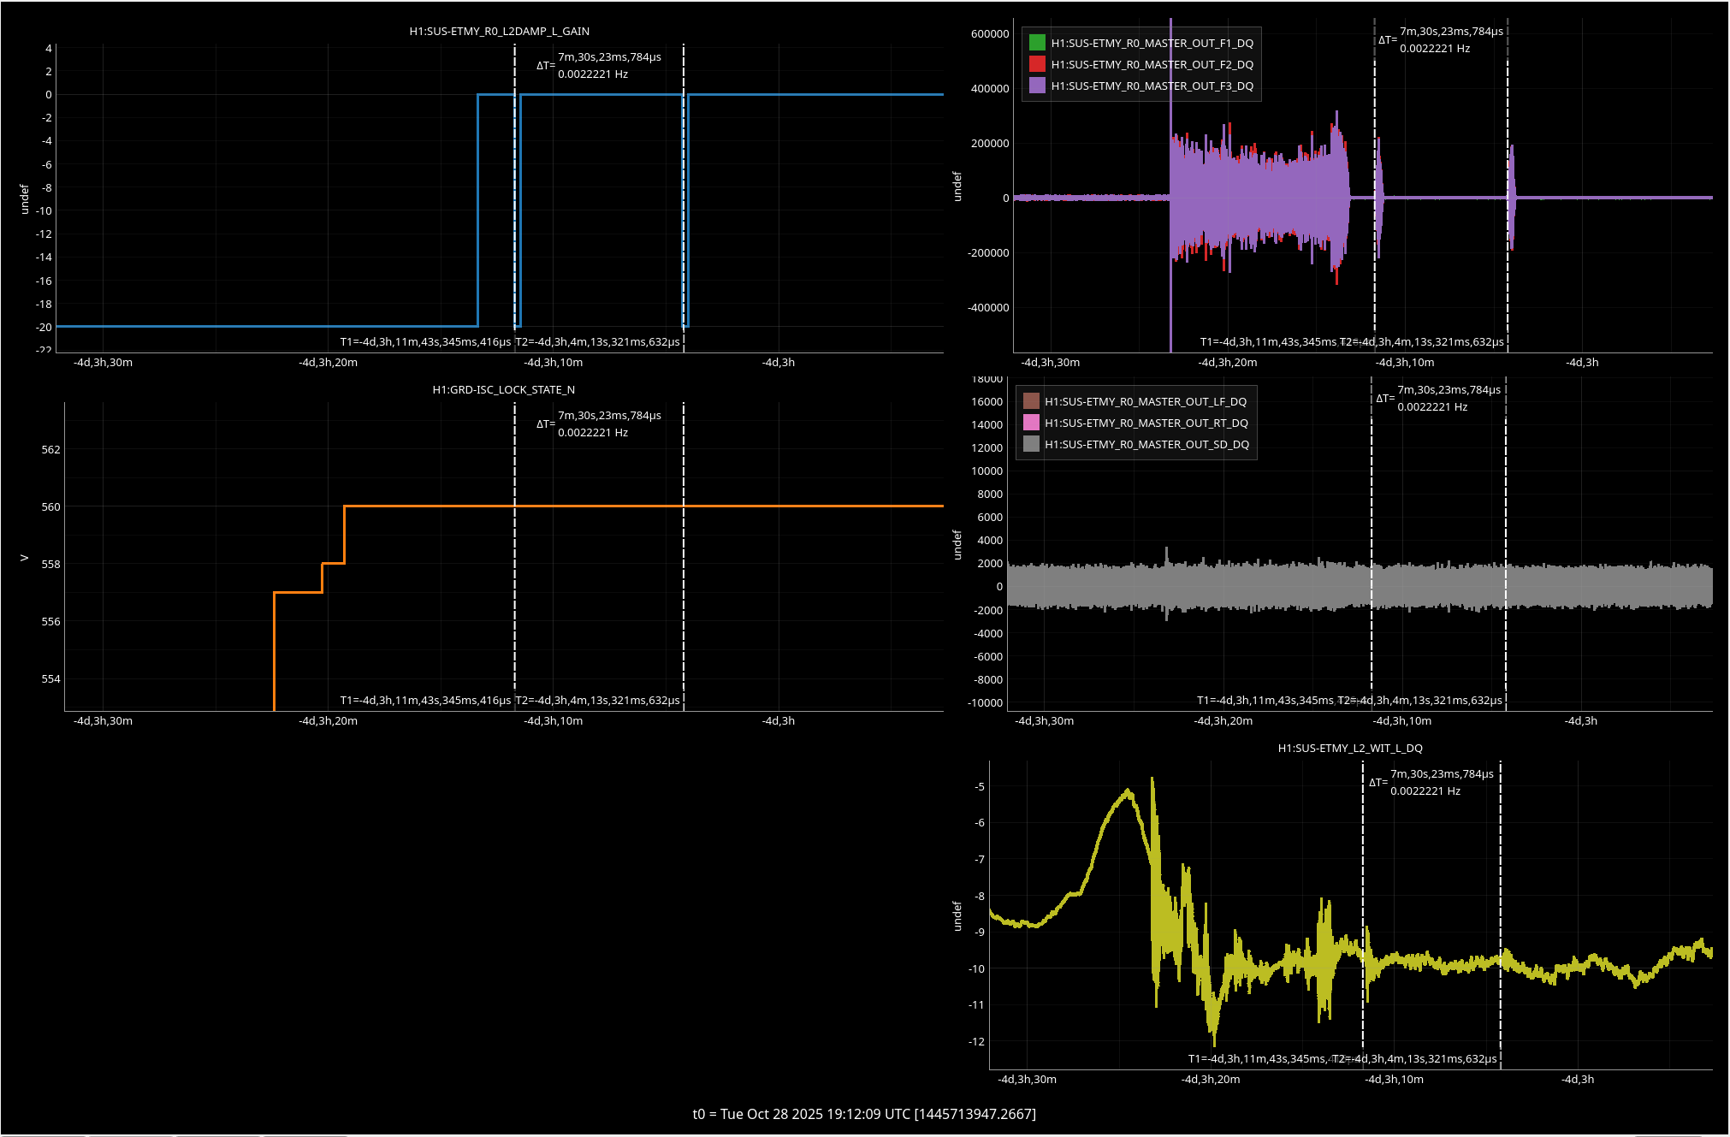Toggle H1:SUS-ETMY_R0_MASTER_OUT_SD_DQ trace label
This screenshot has height=1137, width=1730.
click(x=1146, y=444)
